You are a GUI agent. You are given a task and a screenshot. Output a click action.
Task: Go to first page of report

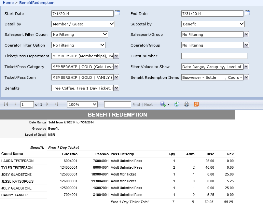(x=6, y=104)
